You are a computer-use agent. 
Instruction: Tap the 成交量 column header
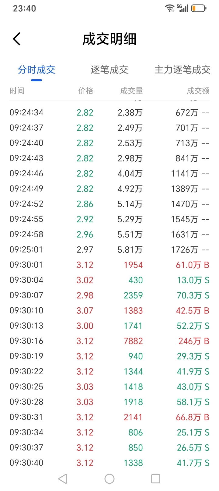point(131,91)
